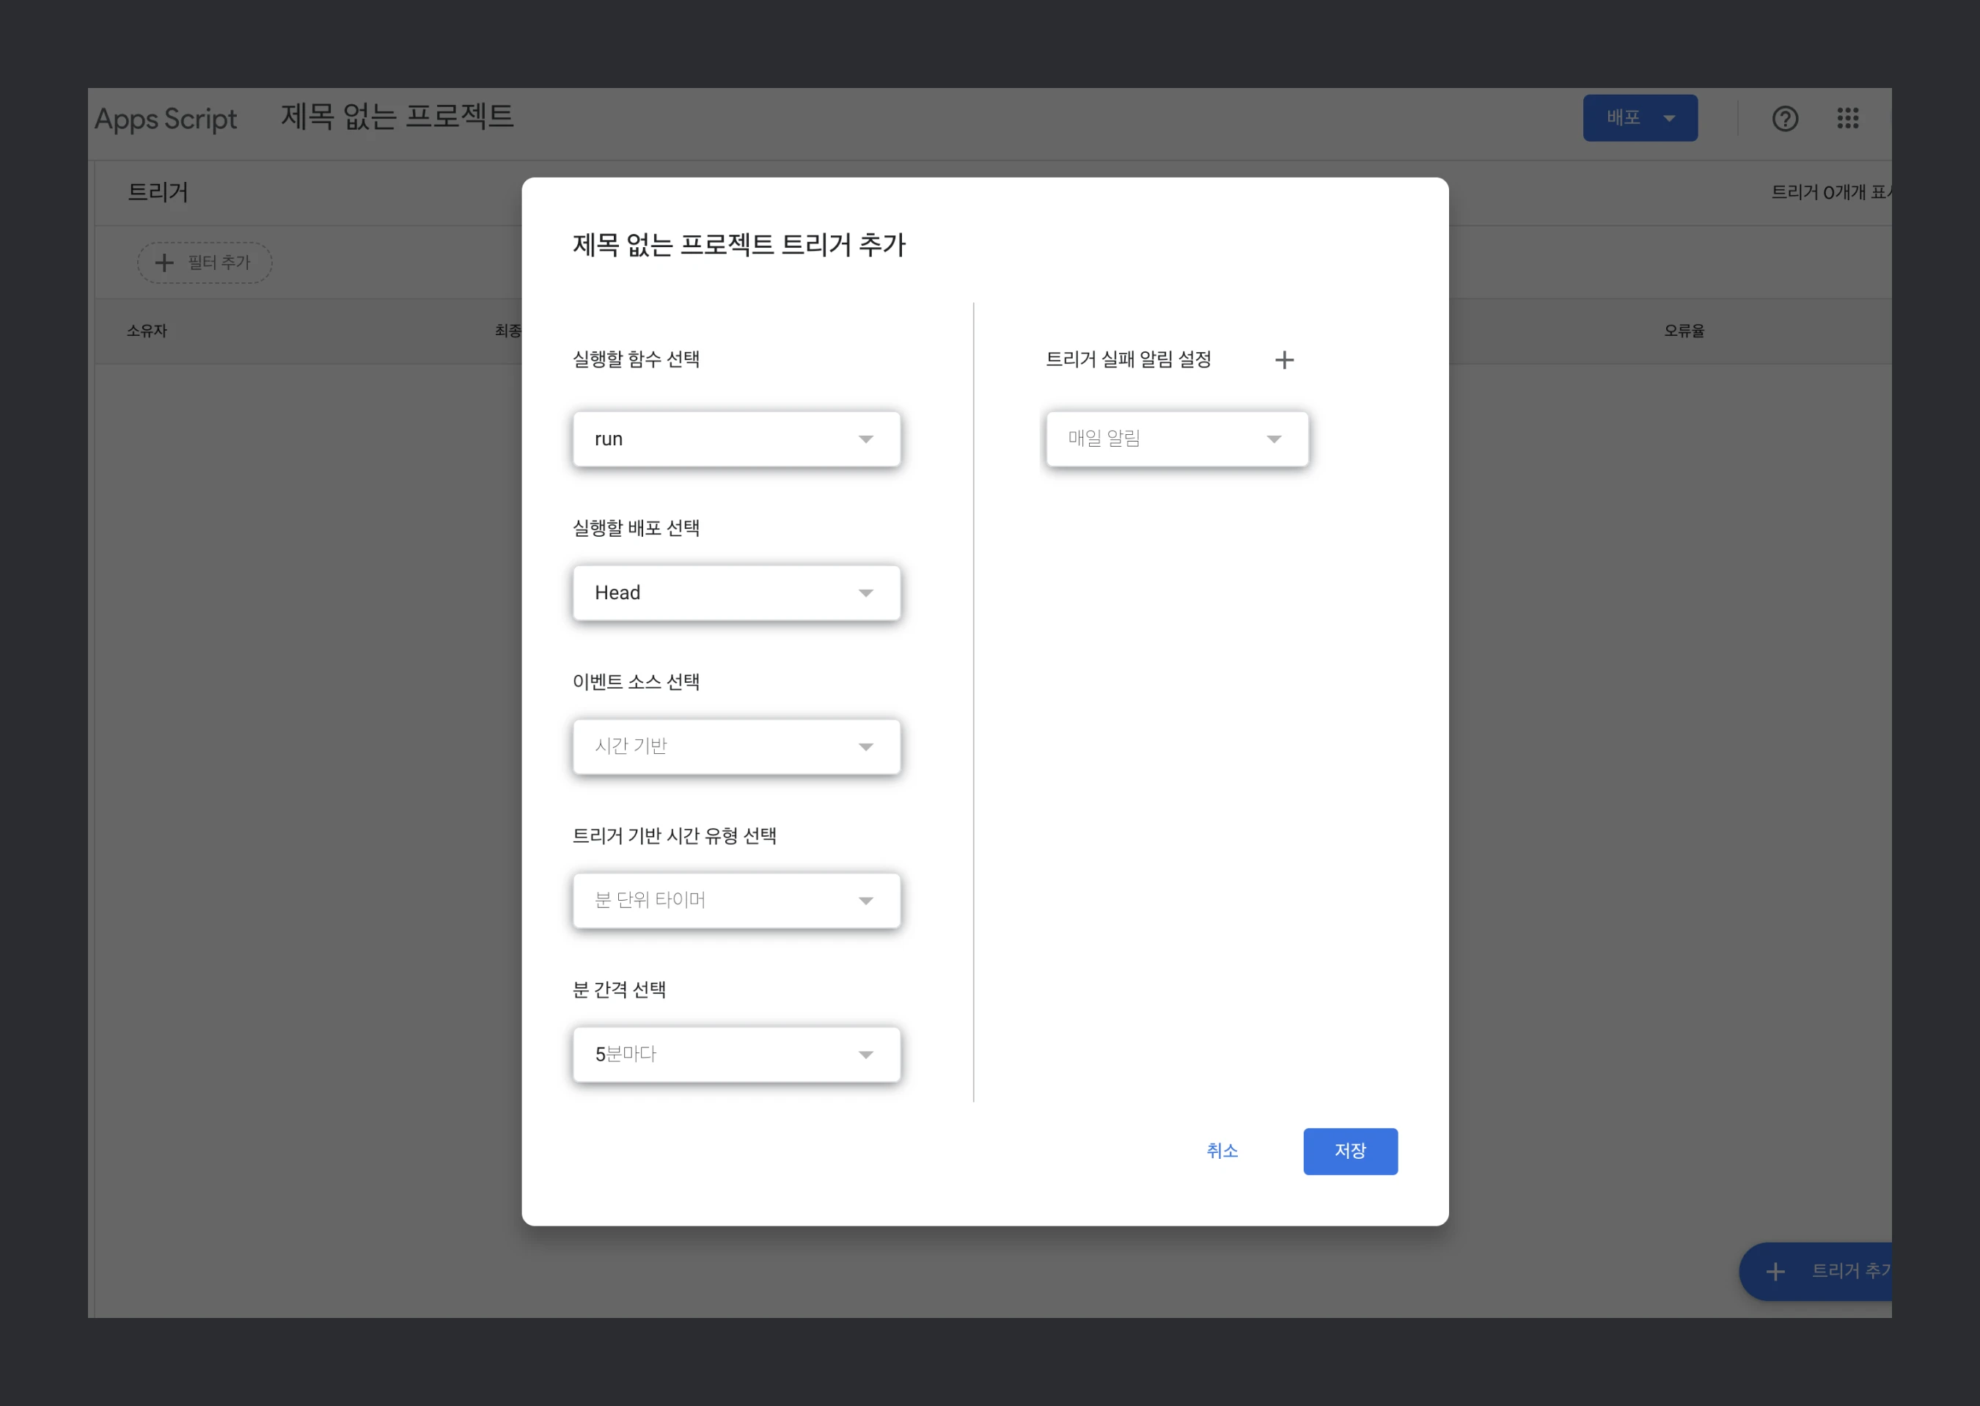
Task: Expand the Head deployment dropdown
Action: point(736,593)
